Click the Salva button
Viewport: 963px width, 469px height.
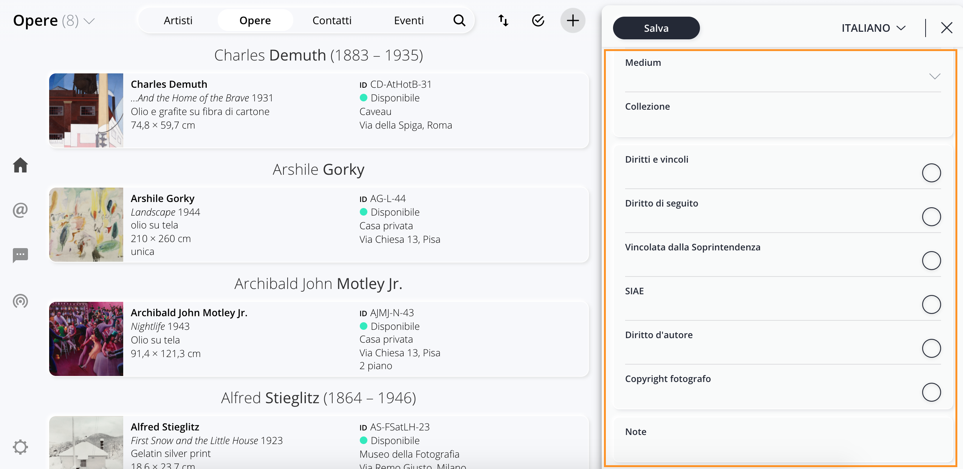tap(656, 28)
